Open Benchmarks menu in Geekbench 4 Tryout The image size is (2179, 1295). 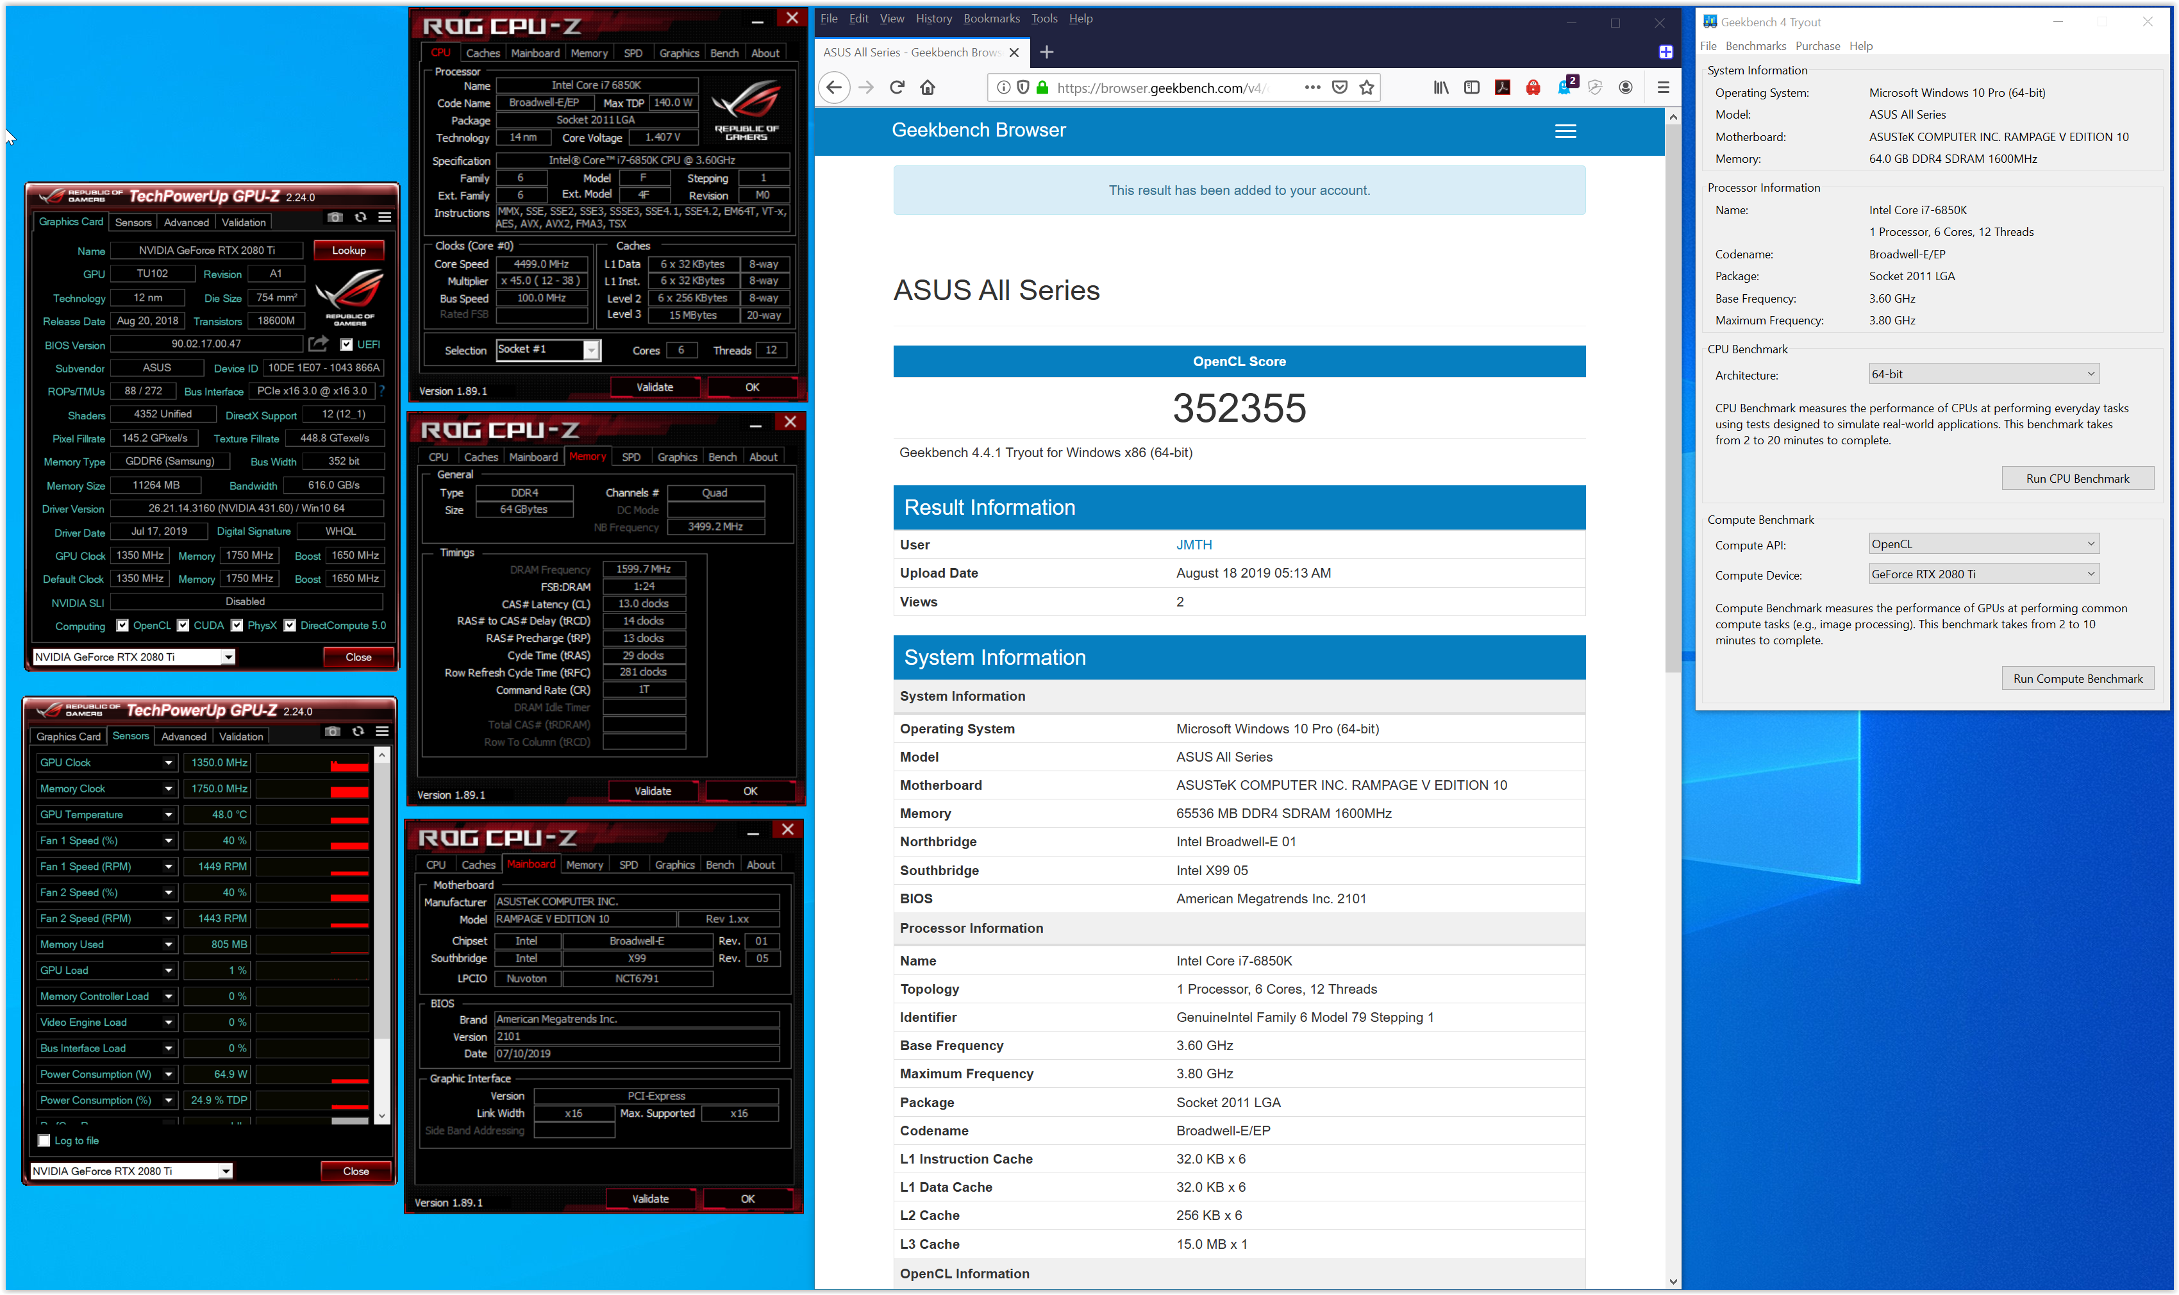(x=1755, y=46)
